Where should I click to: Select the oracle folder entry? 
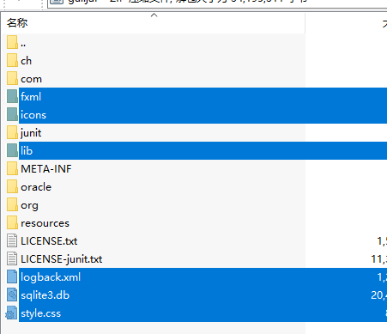36,187
